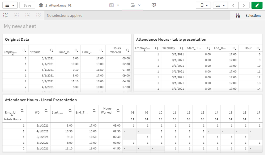
Task: Go to the previous sheet arrow
Action: pos(233,5)
